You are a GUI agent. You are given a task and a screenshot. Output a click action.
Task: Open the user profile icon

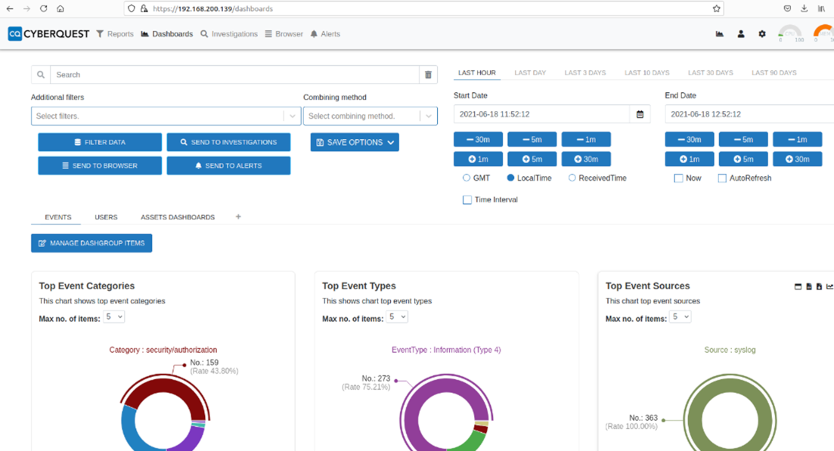pos(741,34)
